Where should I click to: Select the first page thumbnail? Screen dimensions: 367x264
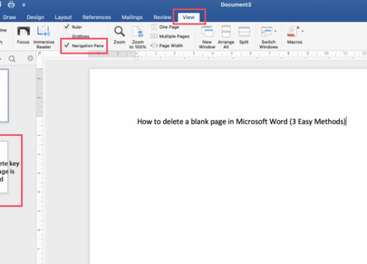[x=4, y=95]
